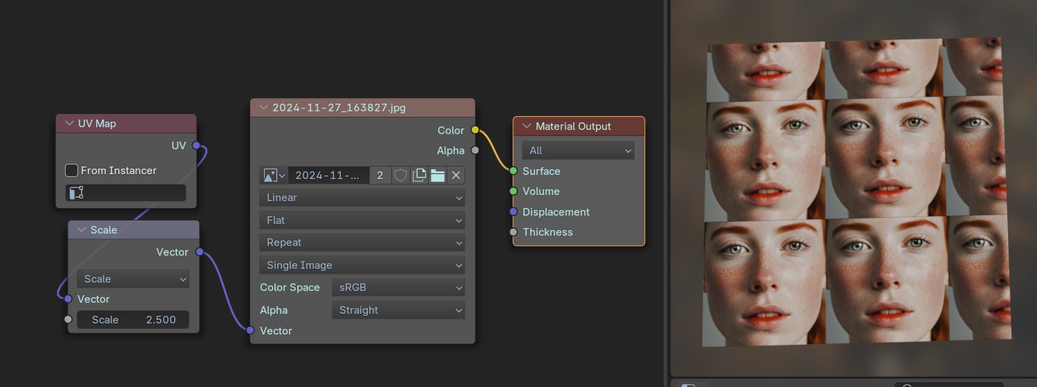
Task: Click the Thickness input socket
Action: 513,232
